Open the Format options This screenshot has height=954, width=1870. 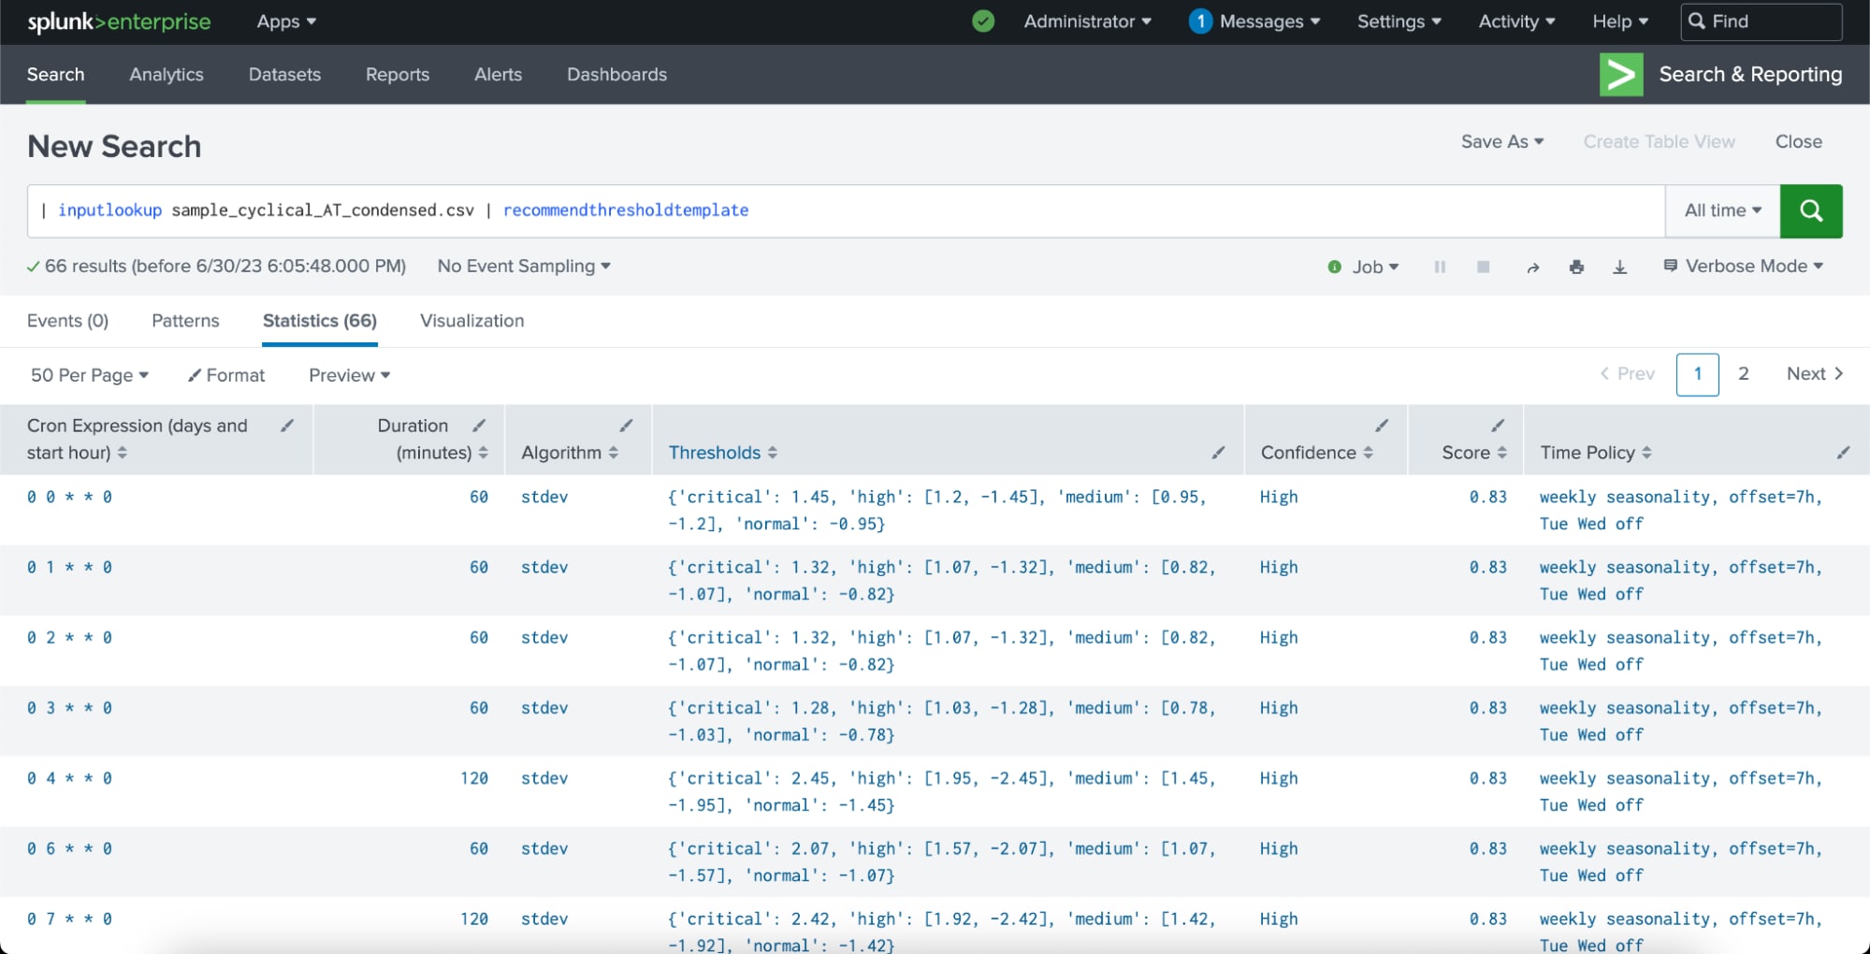(x=226, y=375)
